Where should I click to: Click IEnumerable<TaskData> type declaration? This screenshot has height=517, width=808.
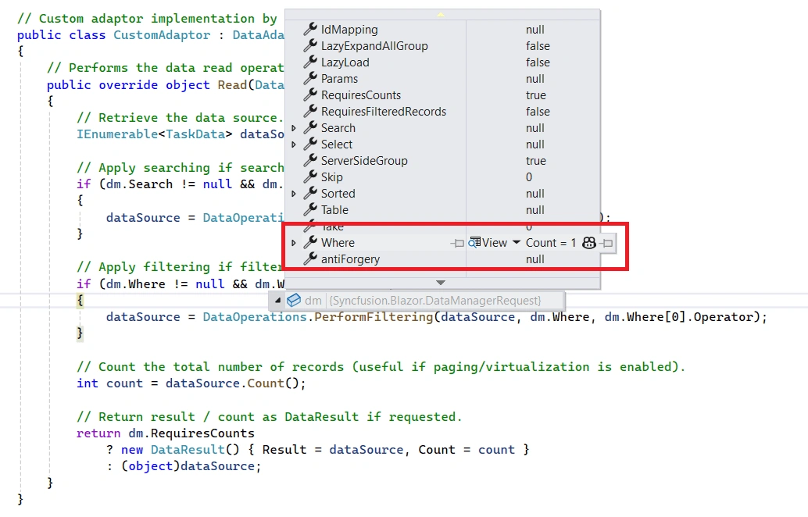click(x=155, y=134)
